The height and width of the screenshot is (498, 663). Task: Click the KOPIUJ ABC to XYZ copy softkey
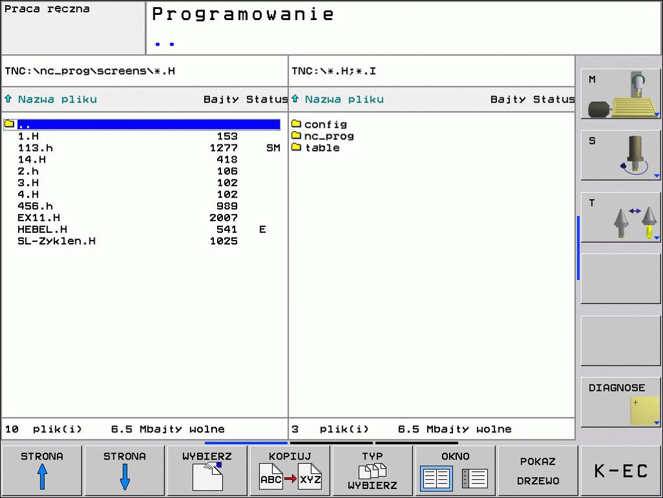point(290,471)
